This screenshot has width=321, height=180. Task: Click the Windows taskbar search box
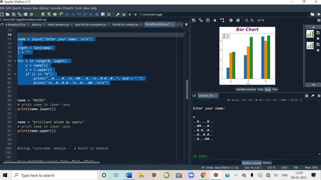click(55, 175)
